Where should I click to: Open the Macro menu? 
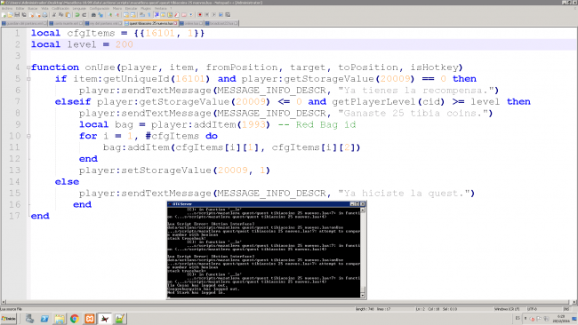click(117, 9)
